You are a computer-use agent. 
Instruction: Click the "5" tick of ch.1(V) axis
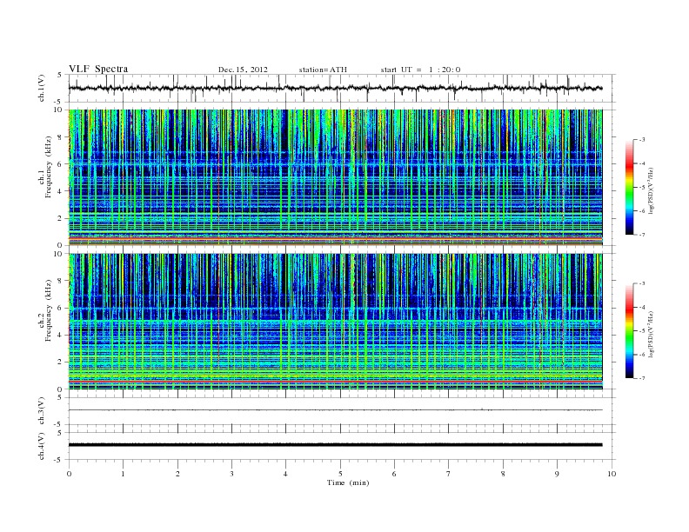60,75
